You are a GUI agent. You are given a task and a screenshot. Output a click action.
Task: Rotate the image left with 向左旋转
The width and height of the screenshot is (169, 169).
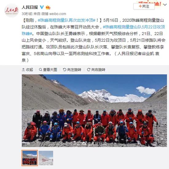[72, 70]
